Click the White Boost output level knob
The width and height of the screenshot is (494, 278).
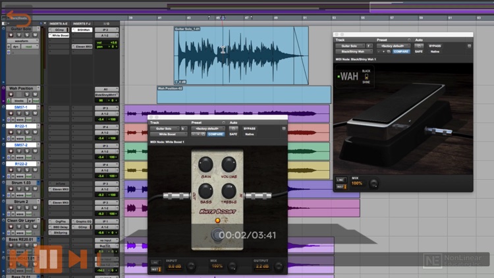tap(279, 267)
